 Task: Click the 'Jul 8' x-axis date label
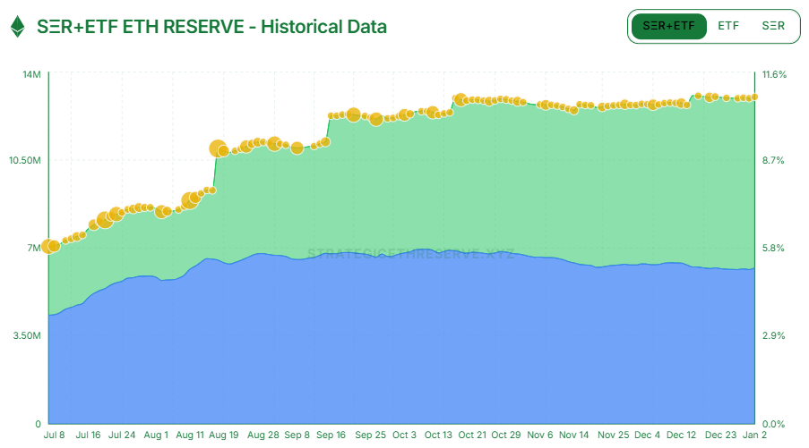click(54, 435)
